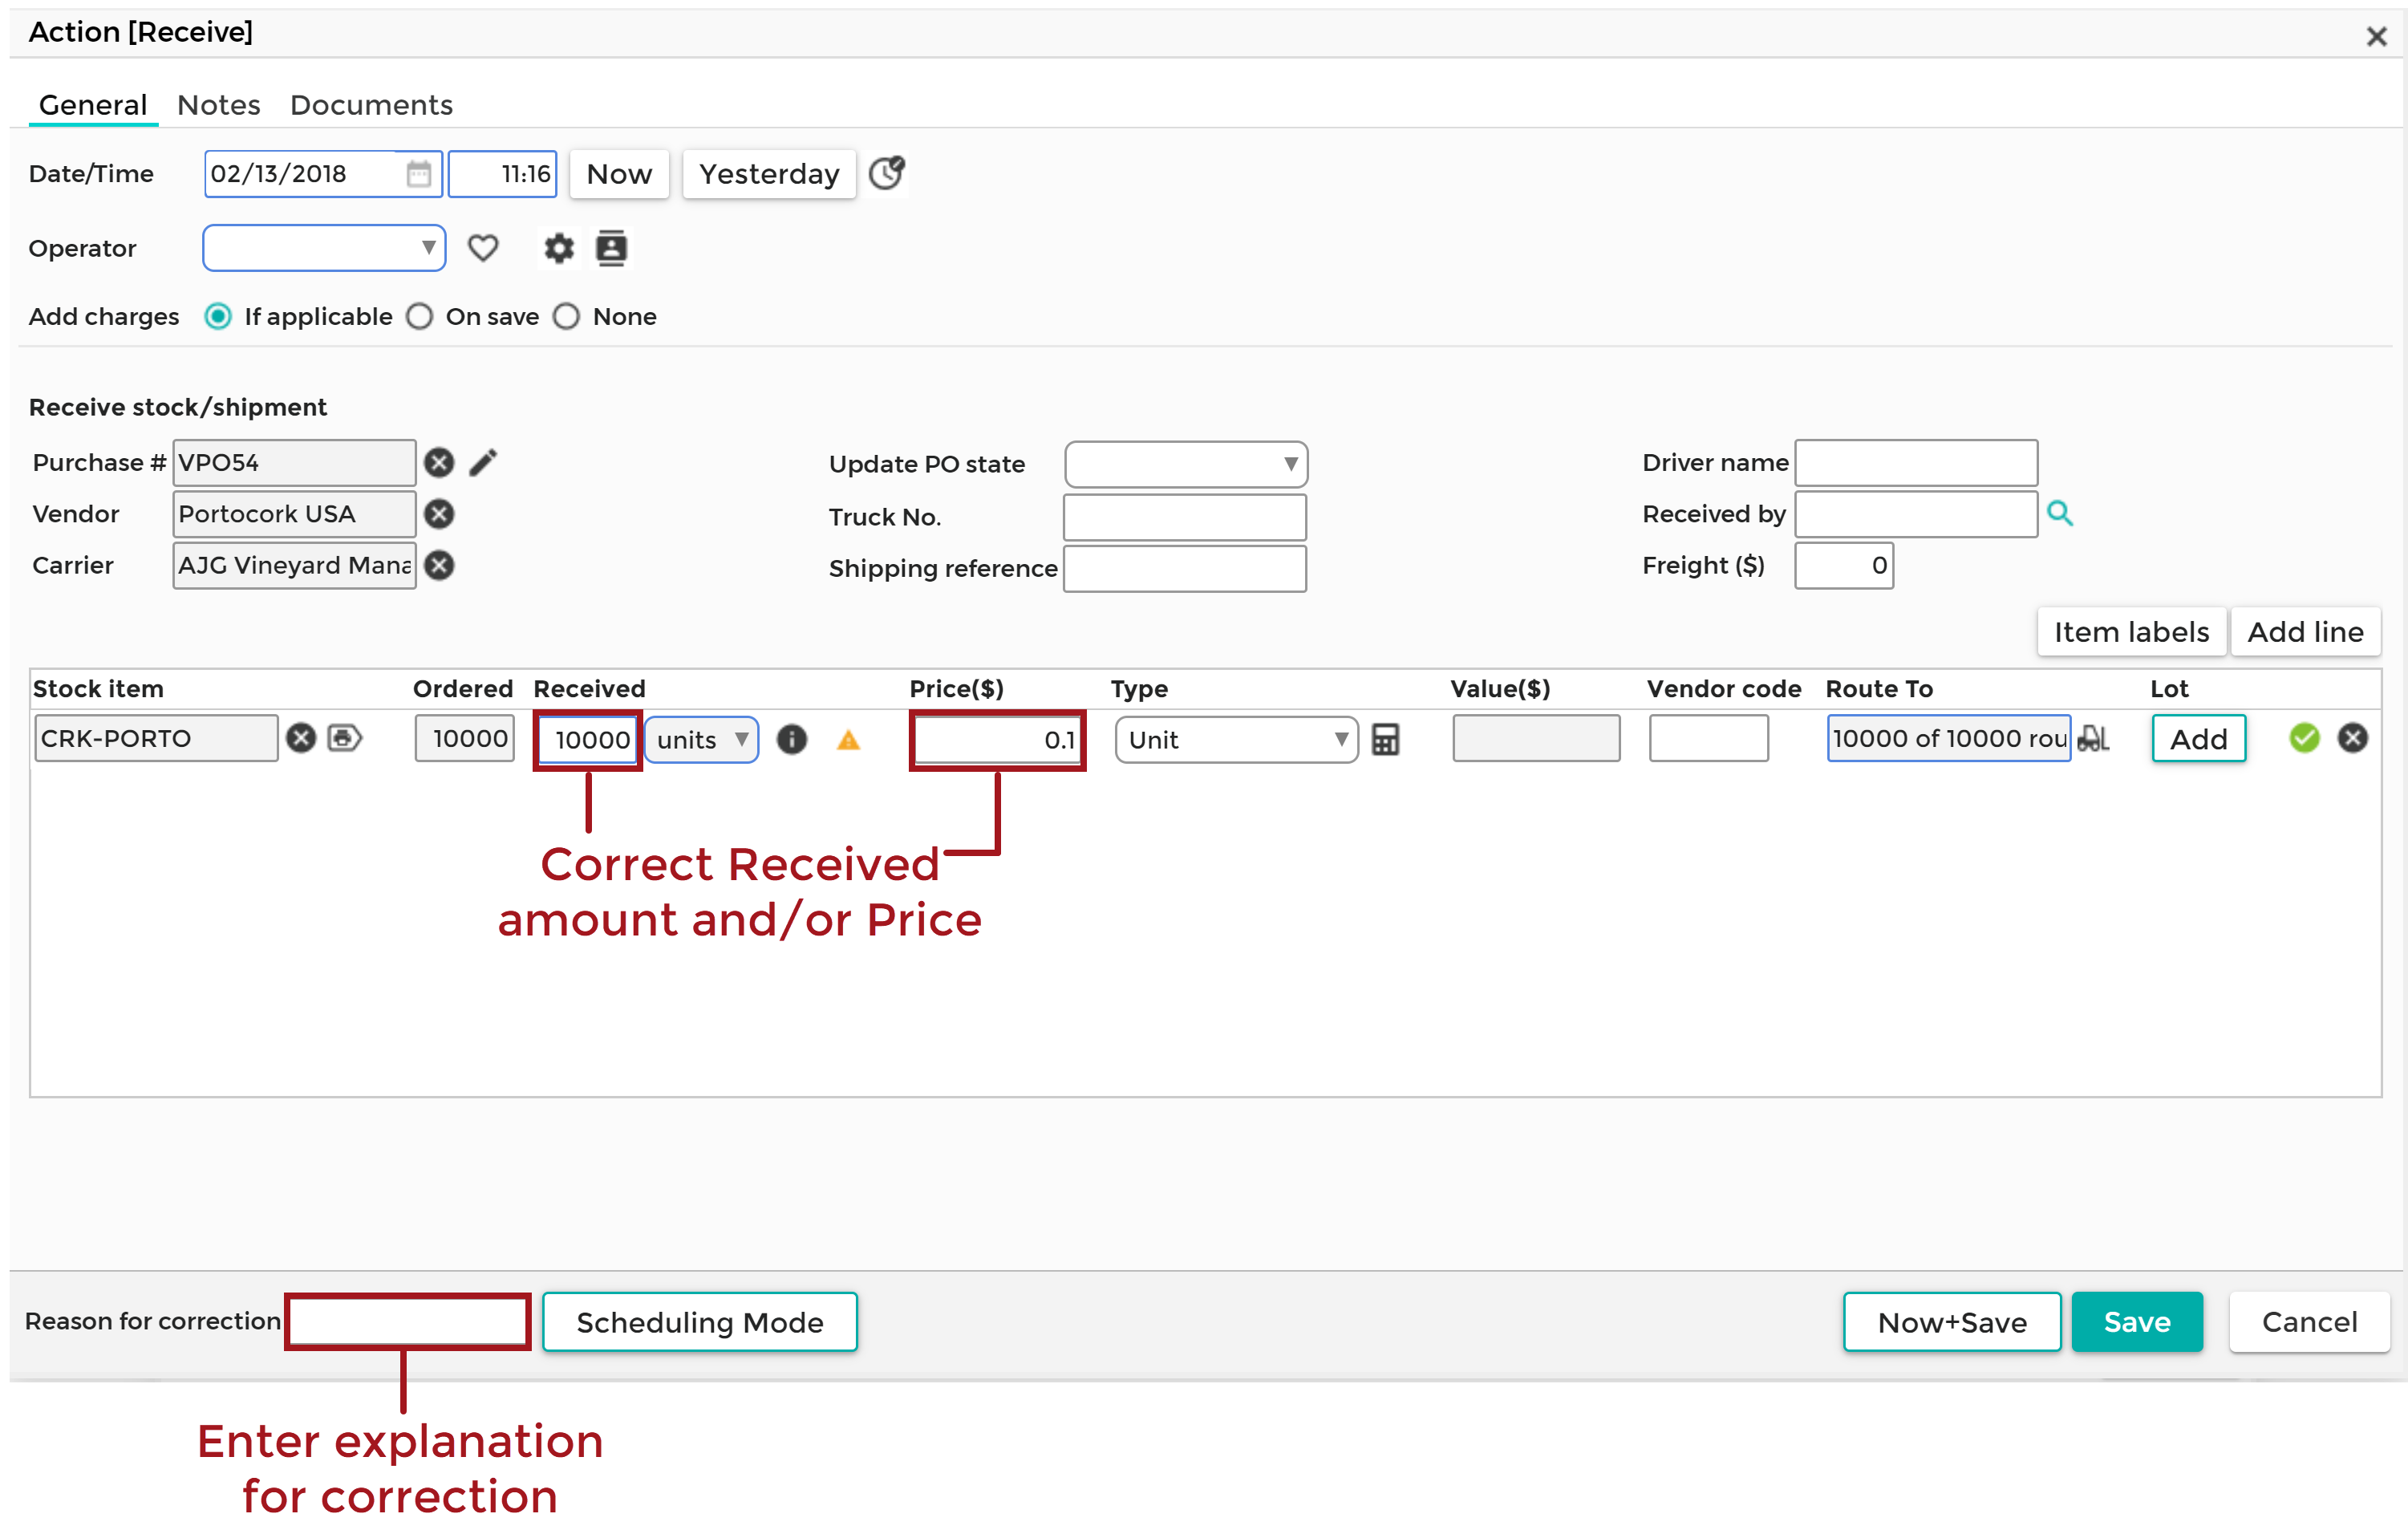Open the Documents tab
The image size is (2408, 1526).
pyautogui.click(x=372, y=105)
